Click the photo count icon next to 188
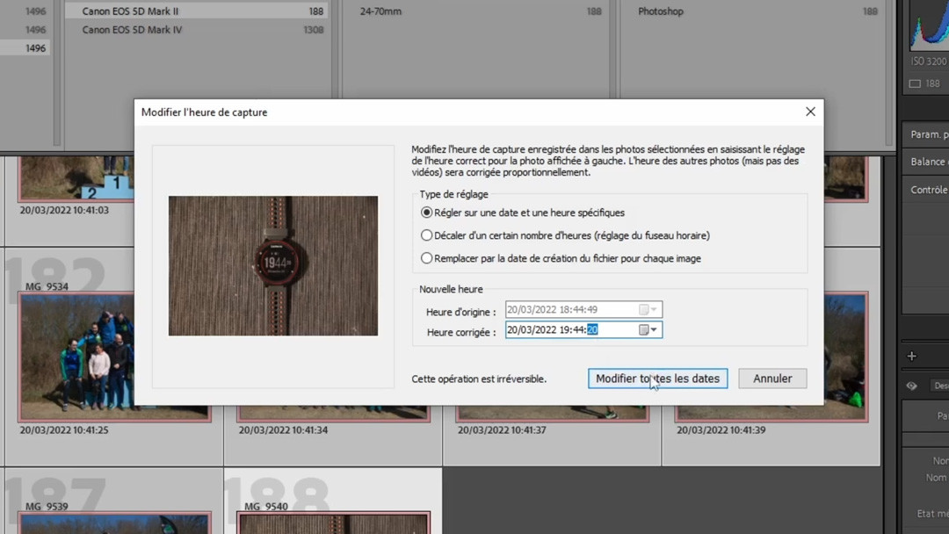 [915, 83]
